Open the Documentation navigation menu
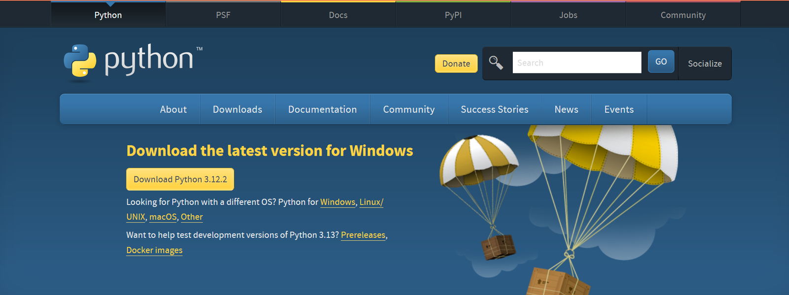789x295 pixels. pos(323,109)
